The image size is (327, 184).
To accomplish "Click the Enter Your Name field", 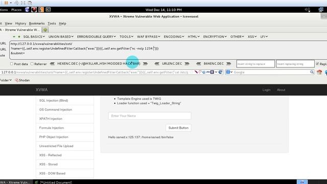I will 150,116.
